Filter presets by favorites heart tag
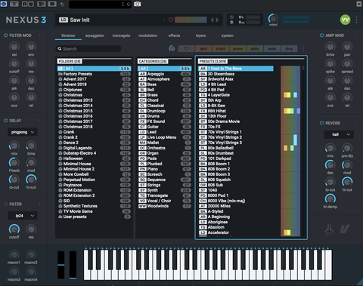The width and height of the screenshot is (363, 286). (186, 49)
